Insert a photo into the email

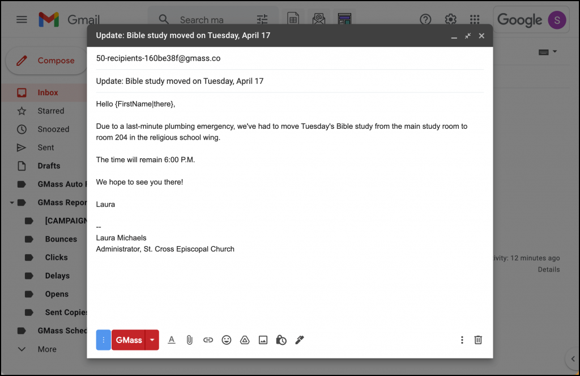263,340
